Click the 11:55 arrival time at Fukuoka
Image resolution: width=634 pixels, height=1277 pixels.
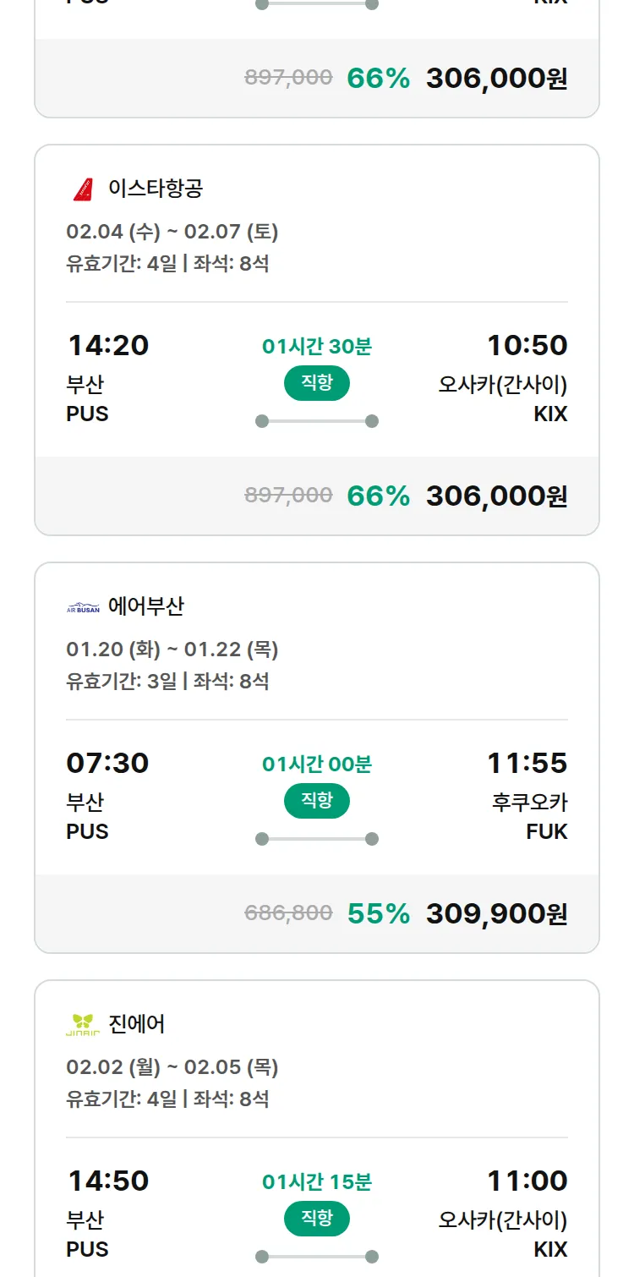(527, 763)
